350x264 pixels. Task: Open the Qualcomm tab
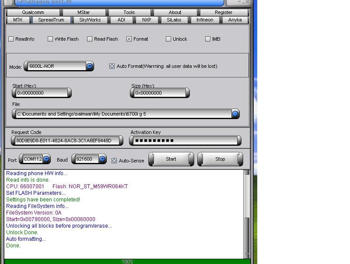[33, 12]
